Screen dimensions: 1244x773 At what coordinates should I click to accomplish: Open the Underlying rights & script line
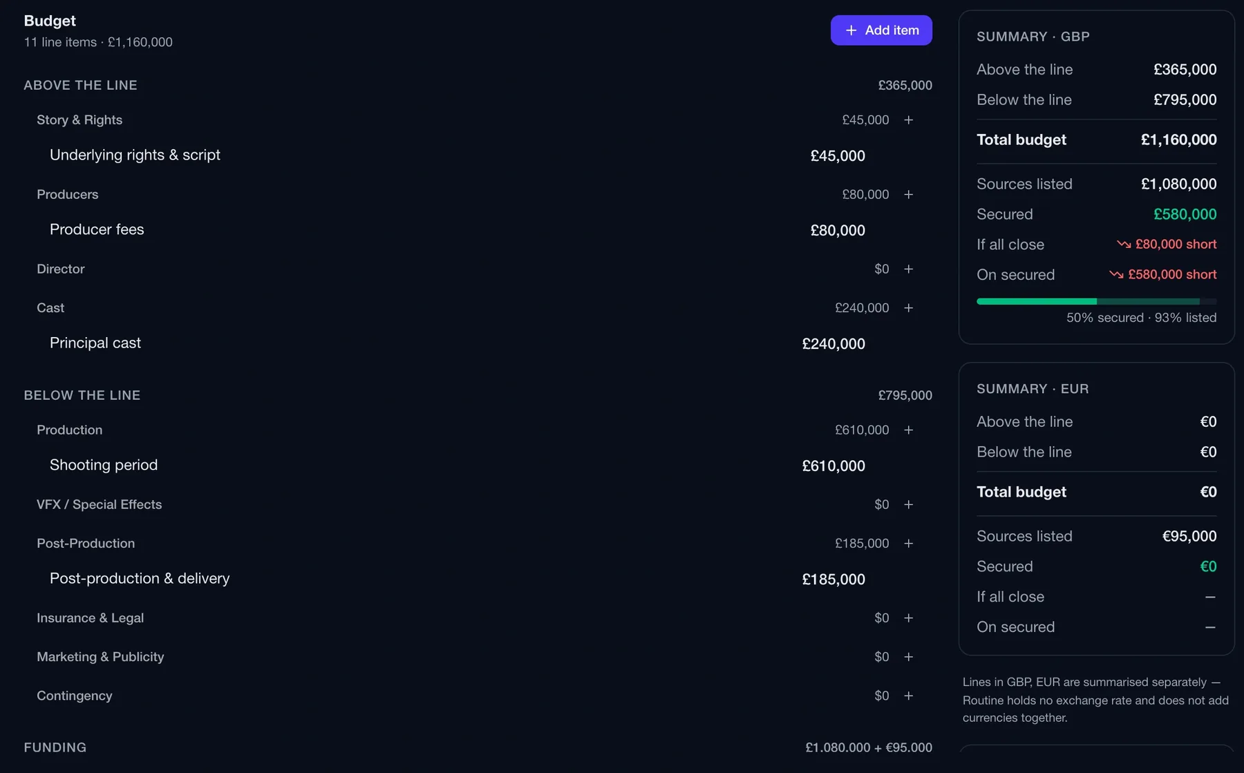(135, 155)
